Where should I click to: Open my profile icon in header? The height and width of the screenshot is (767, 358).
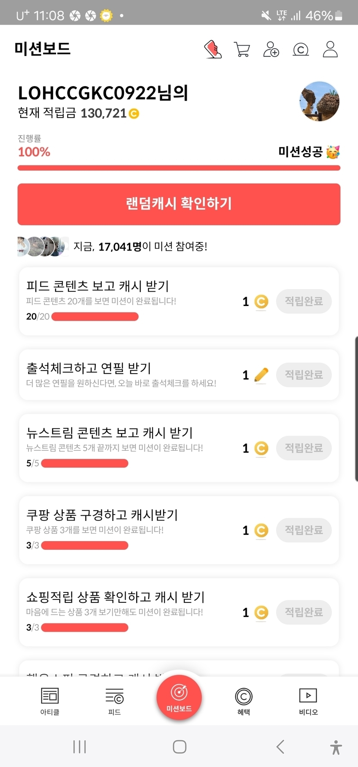[330, 50]
